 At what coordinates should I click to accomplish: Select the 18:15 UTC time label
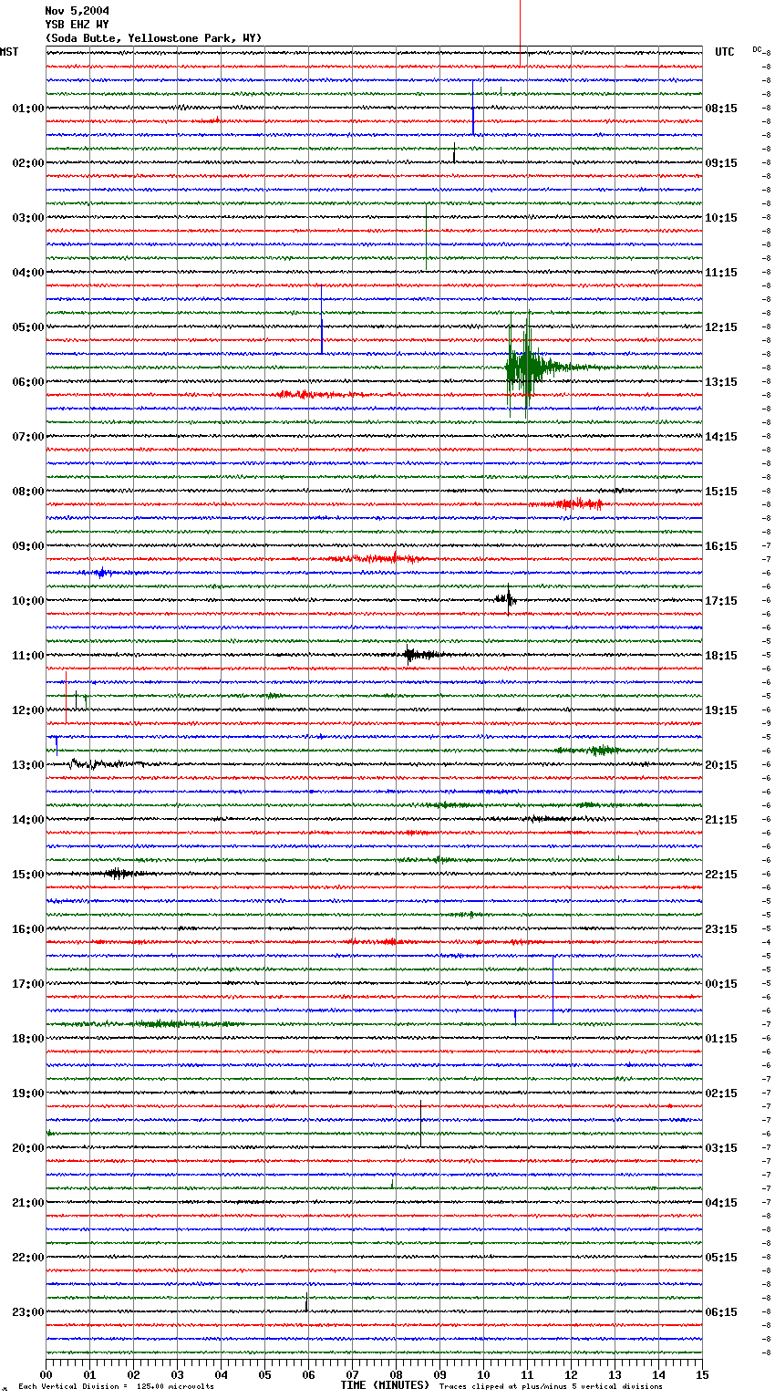721,656
